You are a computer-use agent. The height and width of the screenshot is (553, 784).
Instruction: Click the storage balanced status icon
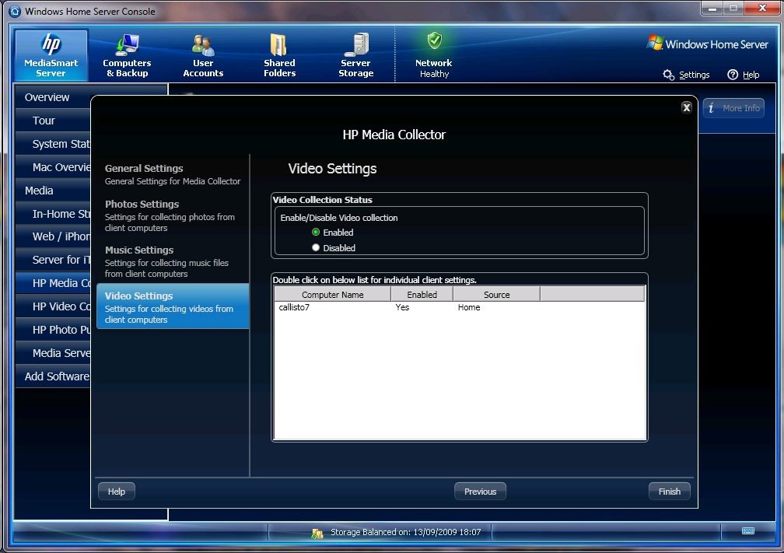pyautogui.click(x=317, y=533)
